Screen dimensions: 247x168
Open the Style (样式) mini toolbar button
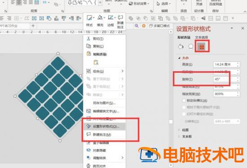(89, 21)
